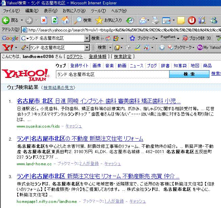Image resolution: width=221 pixels, height=208 pixels.
Task: Open the History clock icon
Action: click(130, 21)
